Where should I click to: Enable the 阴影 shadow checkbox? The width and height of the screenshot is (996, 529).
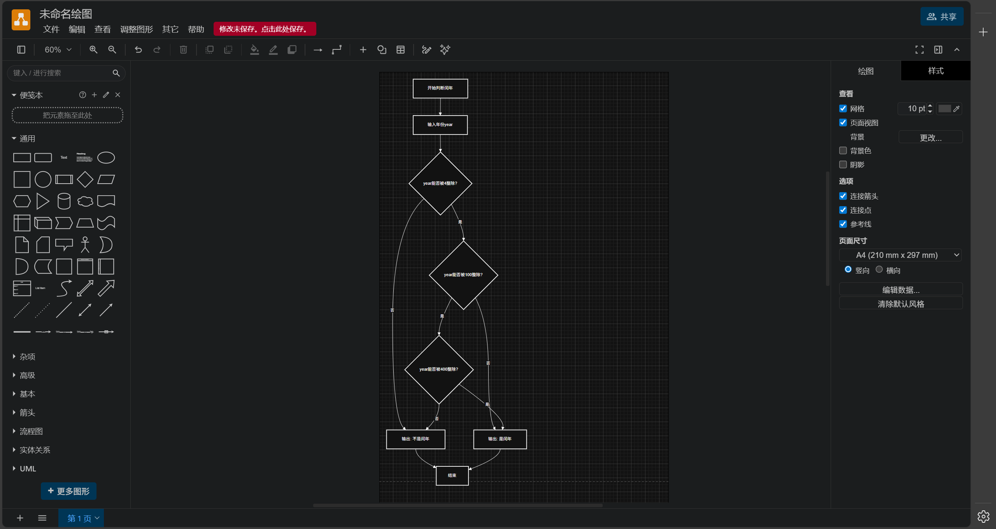[x=843, y=165]
